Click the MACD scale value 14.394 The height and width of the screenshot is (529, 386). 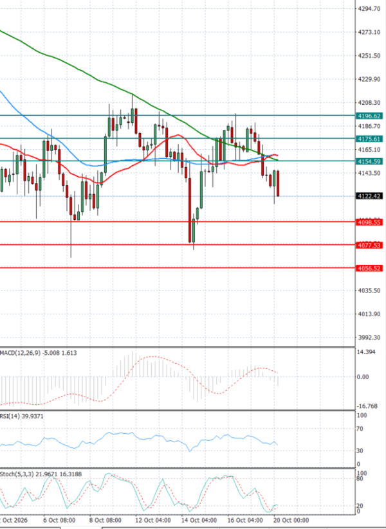[x=366, y=352]
